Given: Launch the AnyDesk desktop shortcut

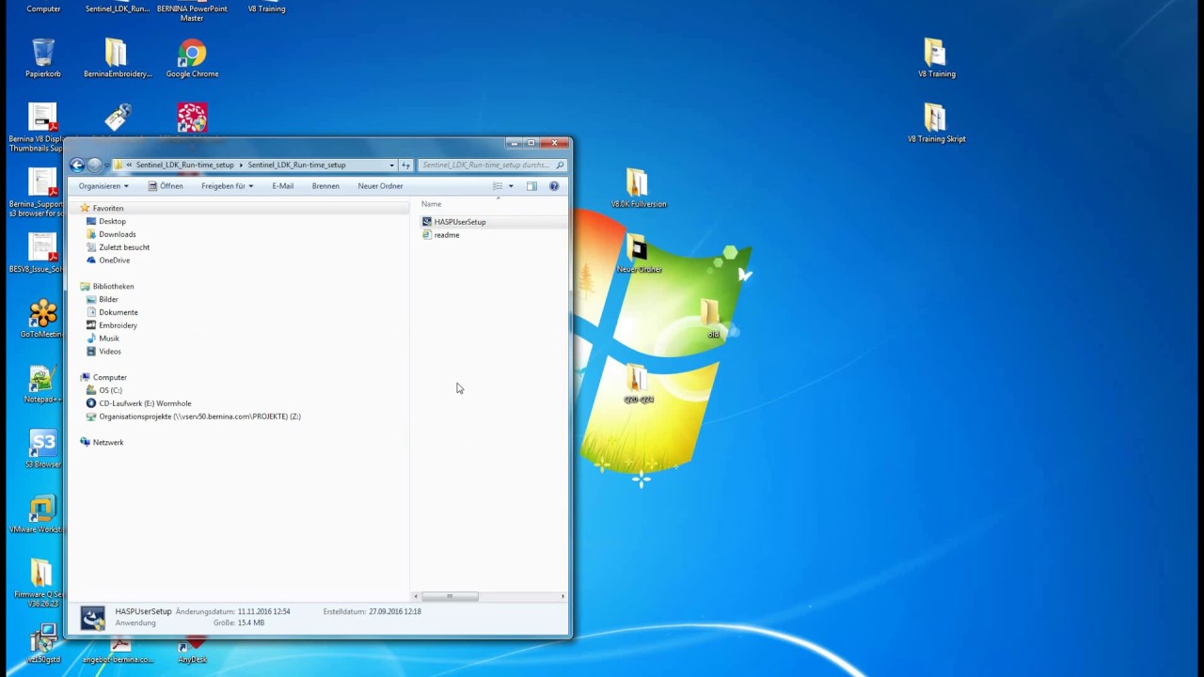Looking at the screenshot, I should [x=193, y=649].
